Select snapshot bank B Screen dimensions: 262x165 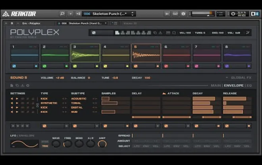pos(12,23)
